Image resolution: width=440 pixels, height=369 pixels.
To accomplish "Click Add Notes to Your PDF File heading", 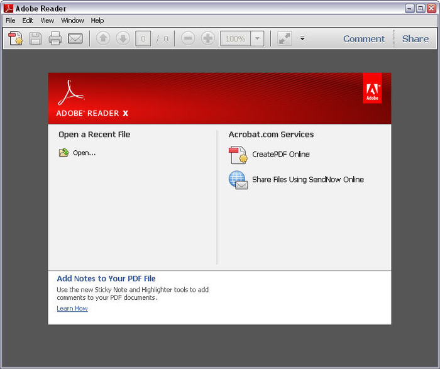I will [106, 278].
